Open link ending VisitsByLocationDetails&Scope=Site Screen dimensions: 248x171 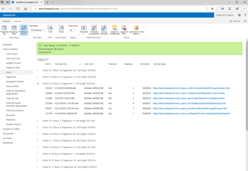(x=189, y=103)
